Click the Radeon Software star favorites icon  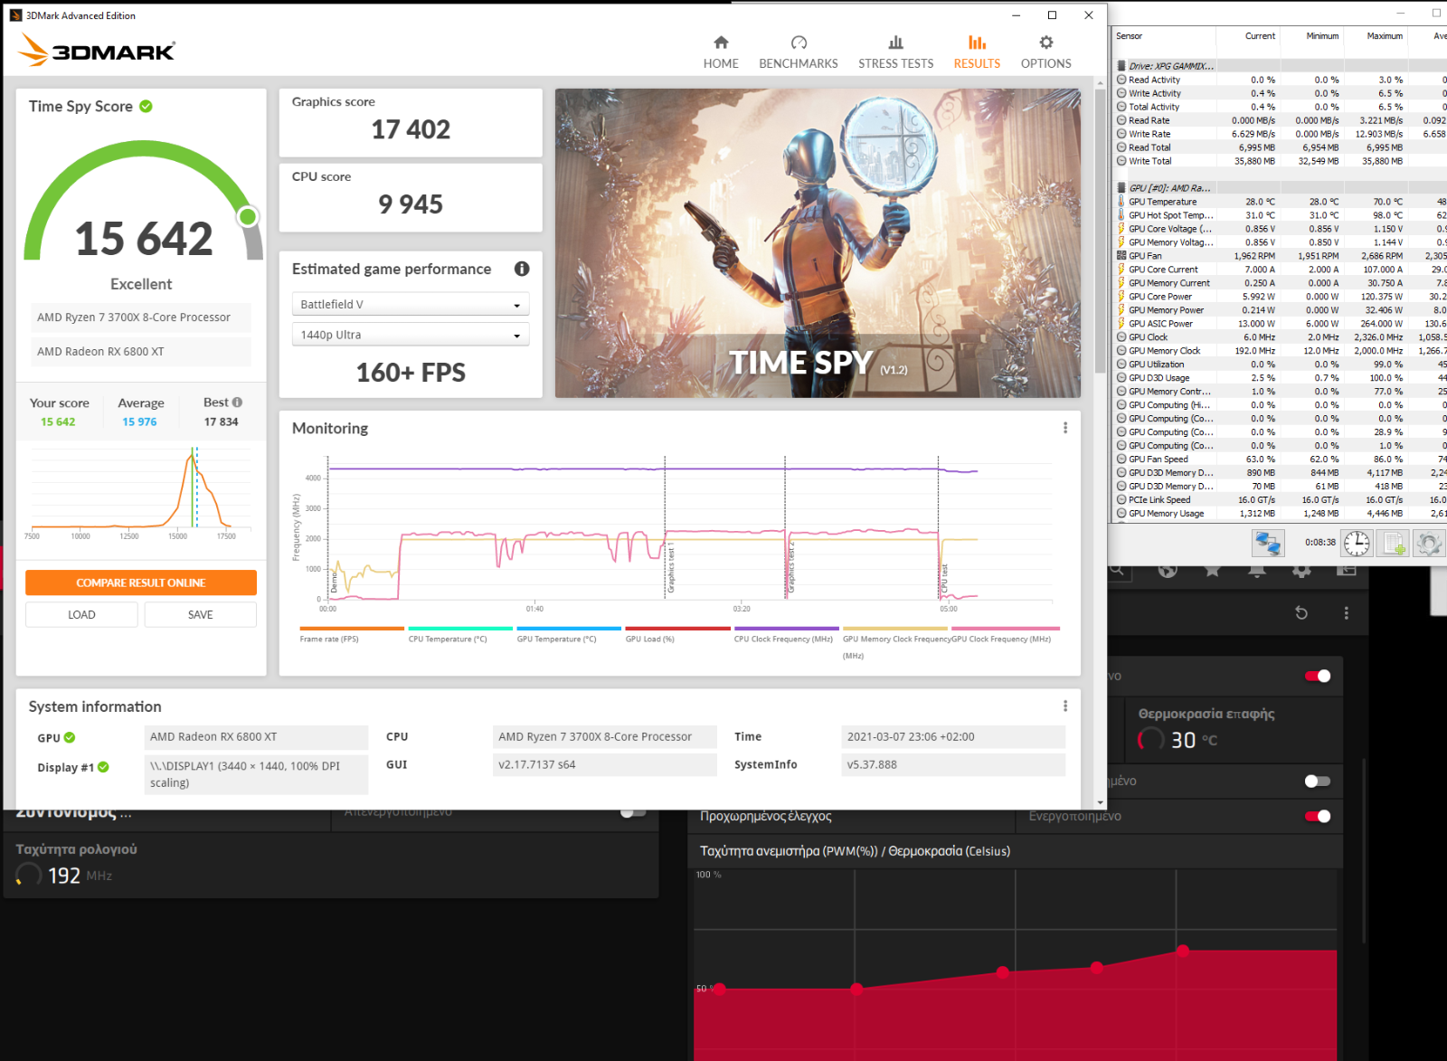click(1212, 570)
